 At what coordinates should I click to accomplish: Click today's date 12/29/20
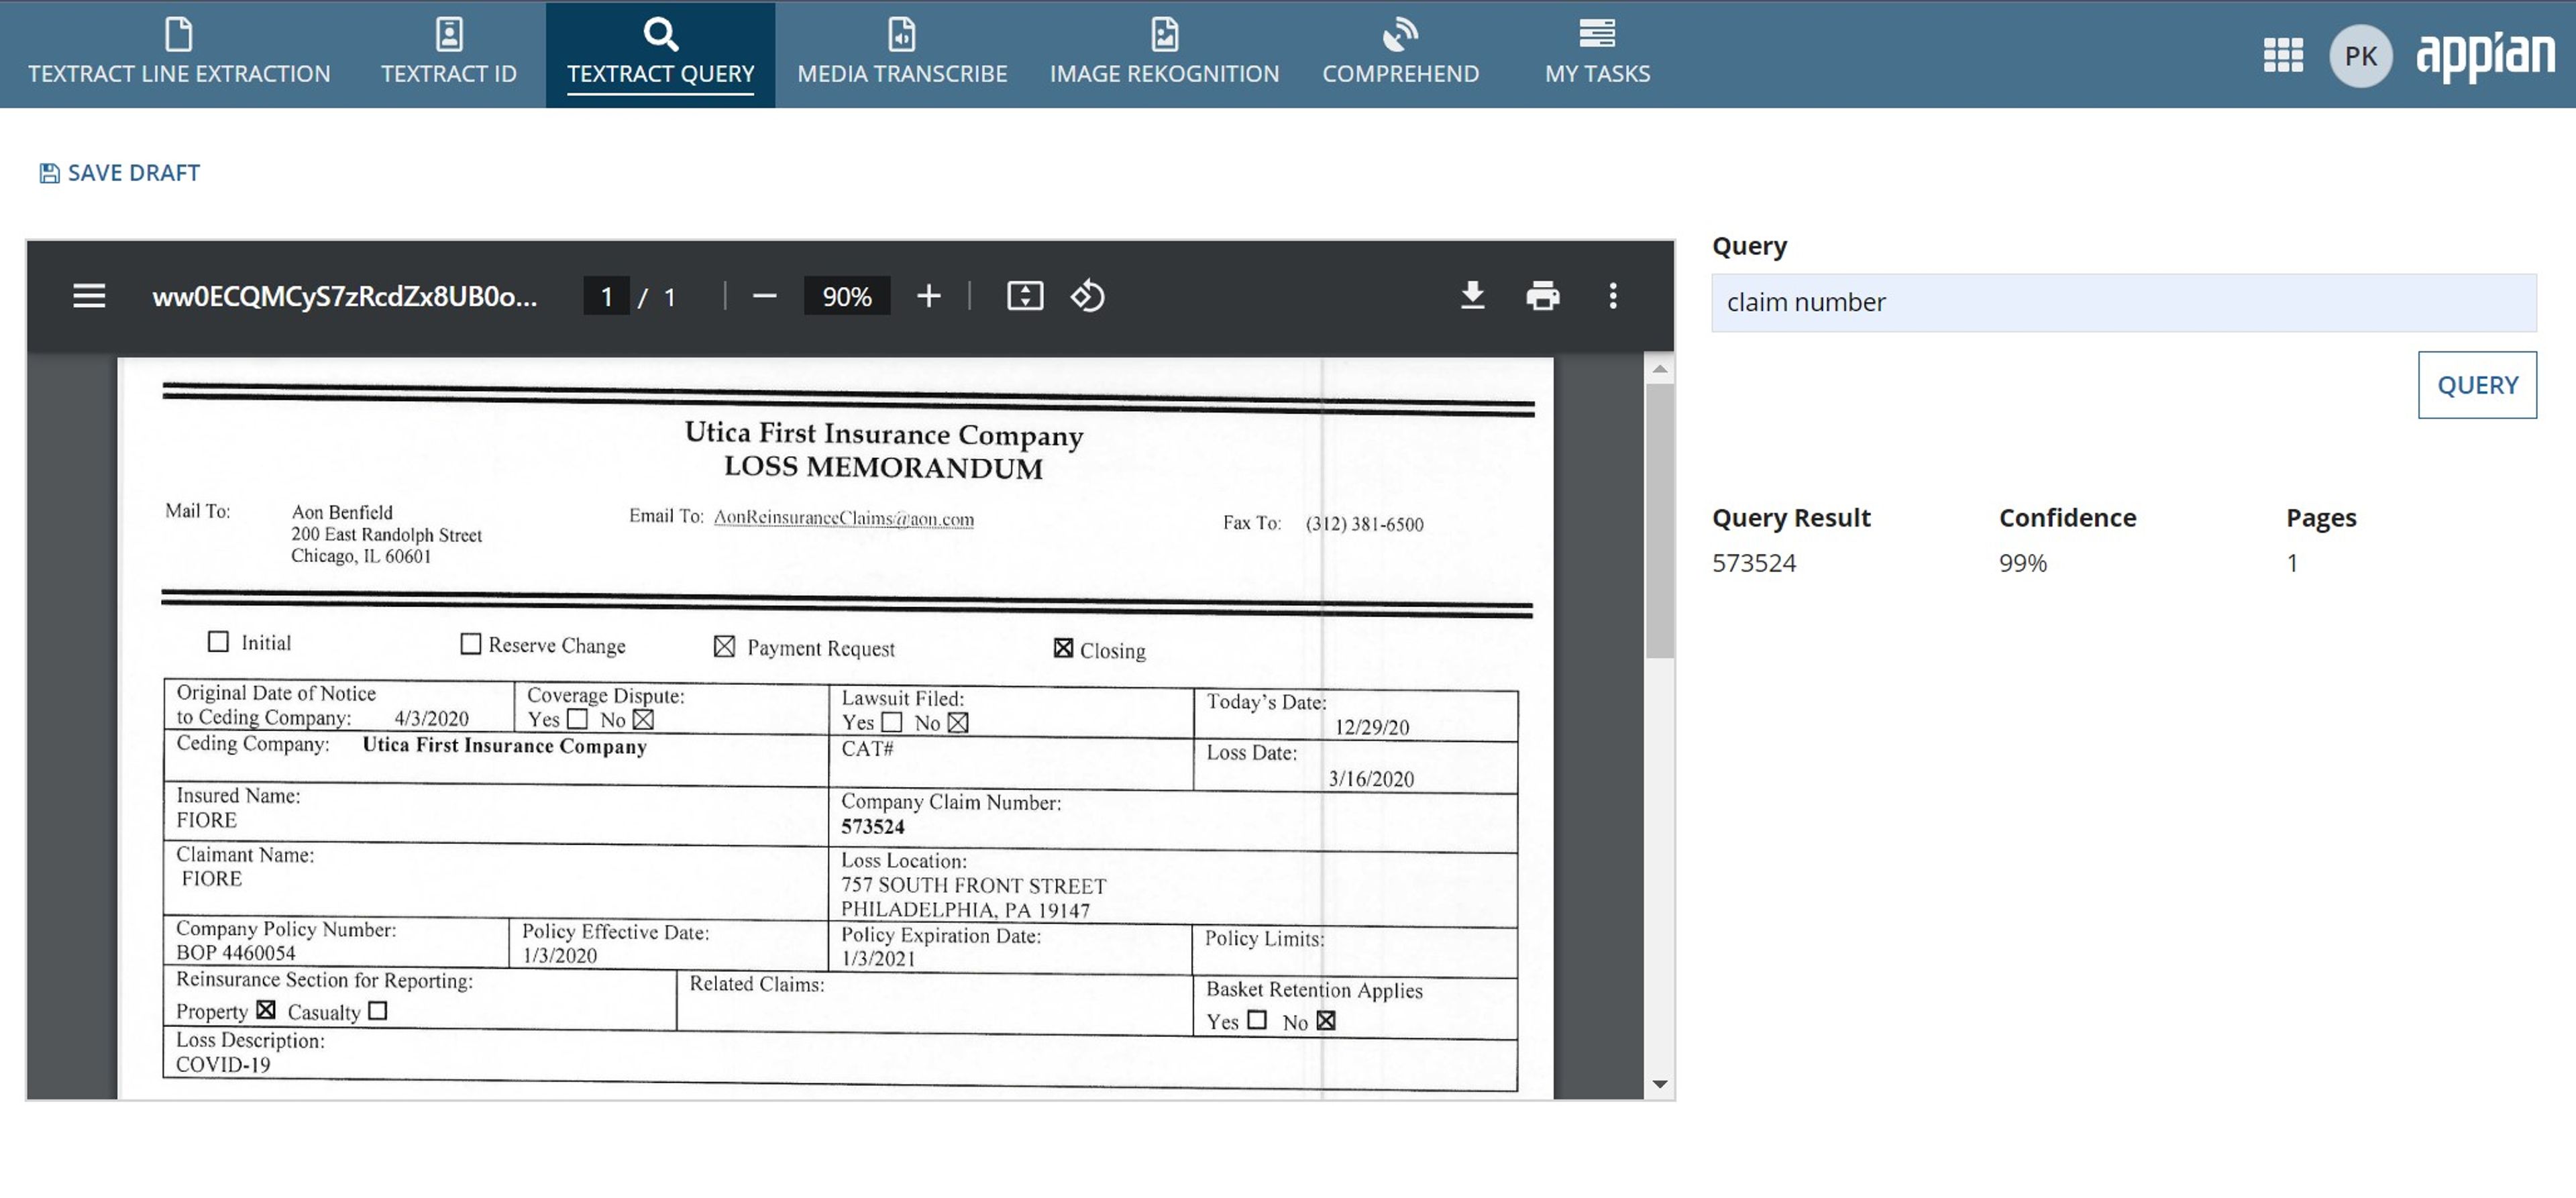pos(1372,727)
